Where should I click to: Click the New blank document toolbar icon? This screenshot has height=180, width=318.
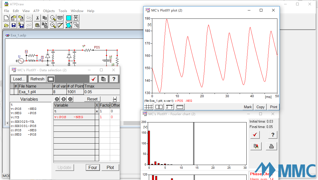tap(6, 18)
